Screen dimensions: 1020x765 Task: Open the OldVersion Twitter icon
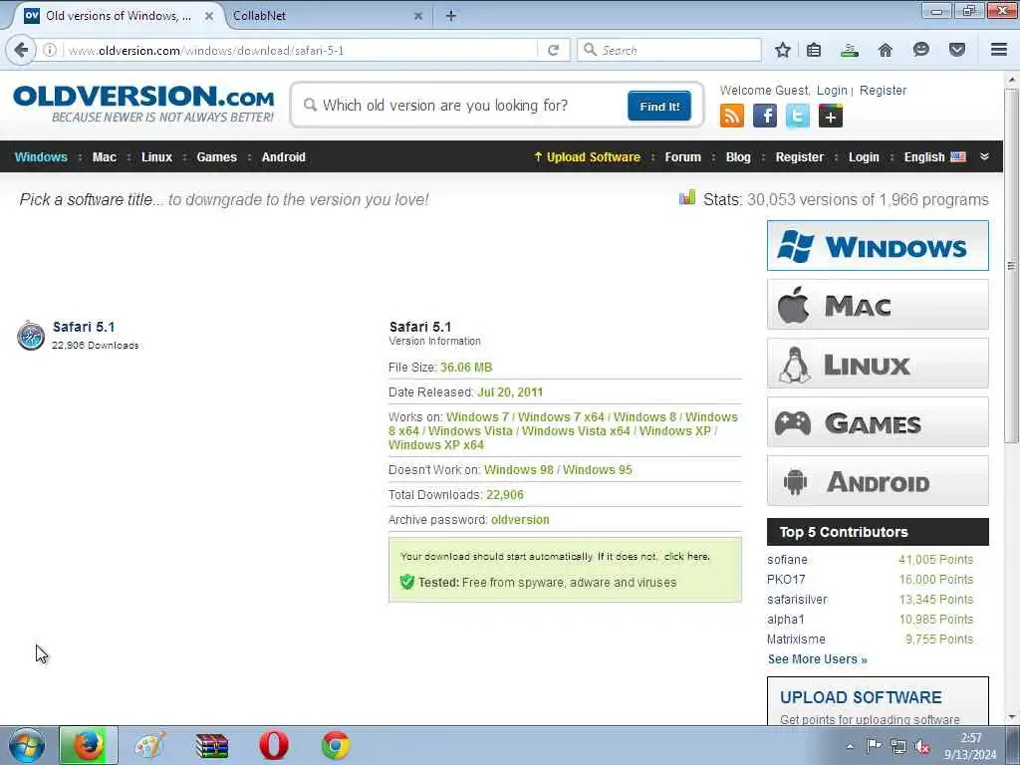[798, 116]
